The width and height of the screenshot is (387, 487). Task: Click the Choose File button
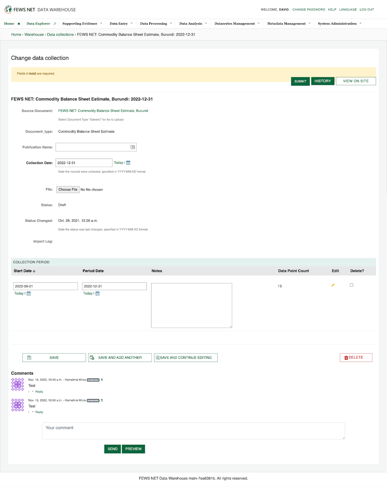click(68, 190)
